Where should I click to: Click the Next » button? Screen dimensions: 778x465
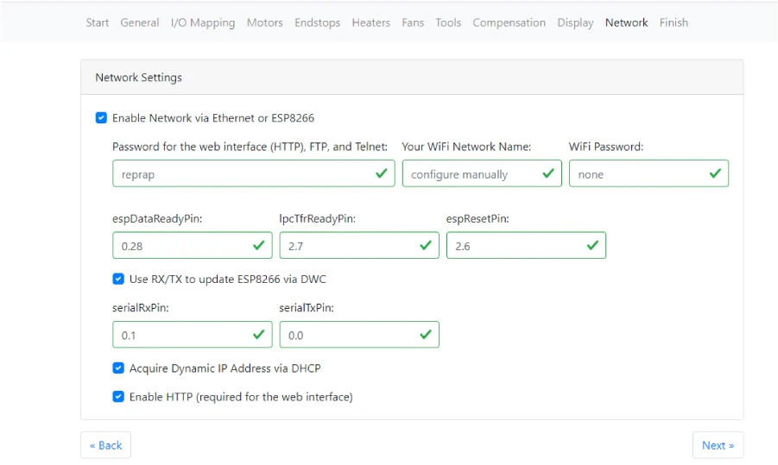[x=718, y=445]
